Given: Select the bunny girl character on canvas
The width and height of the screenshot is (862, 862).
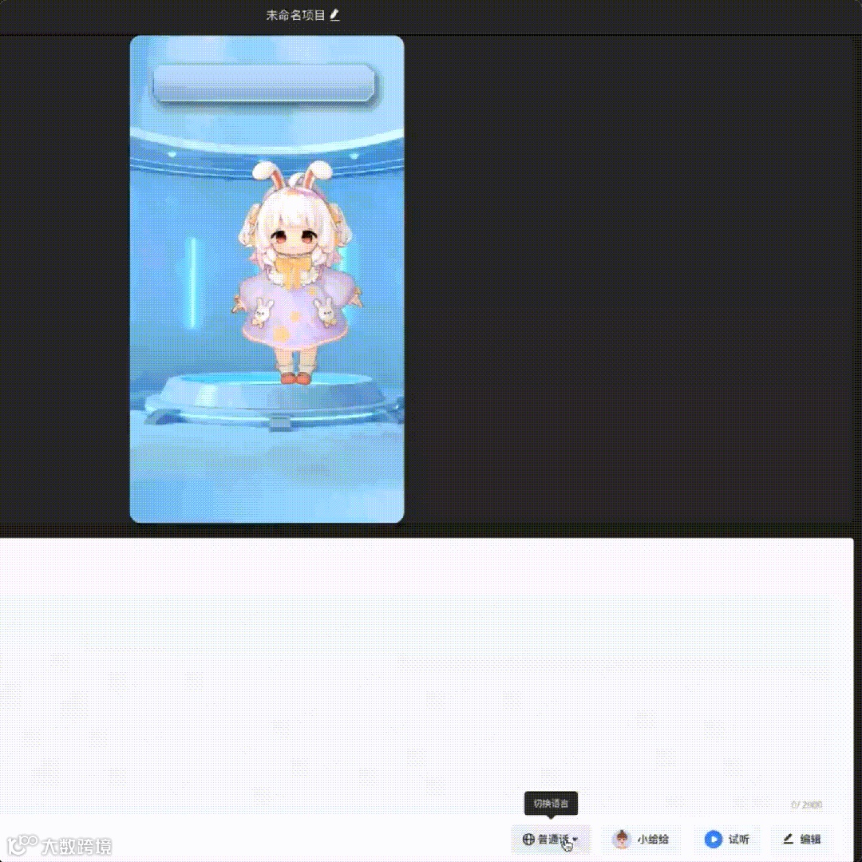Looking at the screenshot, I should coord(296,273).
